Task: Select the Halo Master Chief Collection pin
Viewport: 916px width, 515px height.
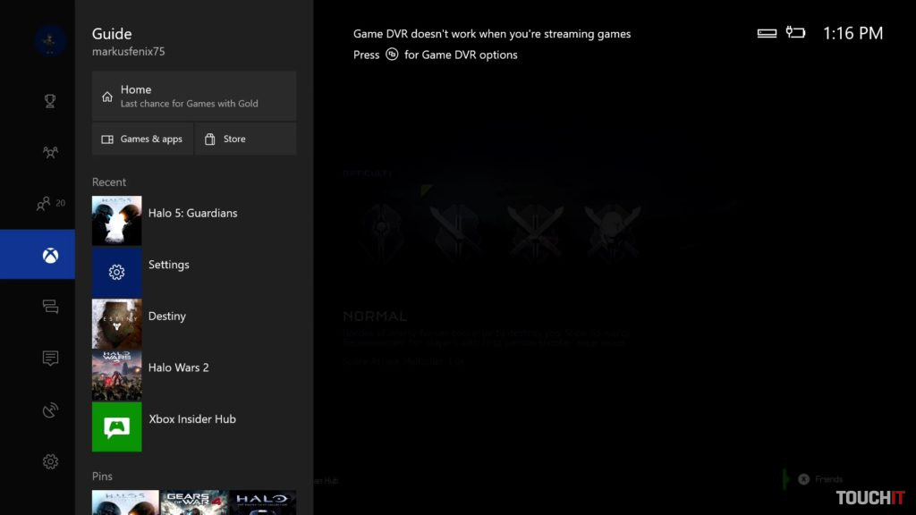Action: (x=263, y=502)
